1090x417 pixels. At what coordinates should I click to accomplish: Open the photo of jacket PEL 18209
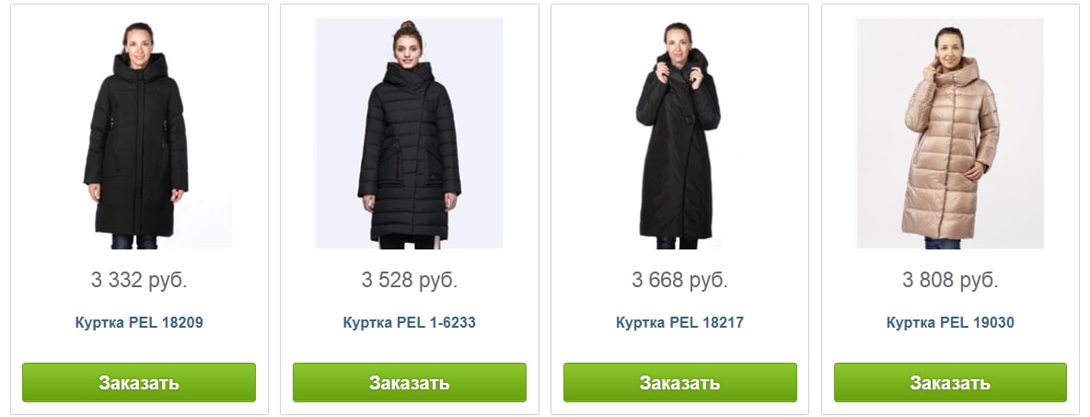point(138,133)
